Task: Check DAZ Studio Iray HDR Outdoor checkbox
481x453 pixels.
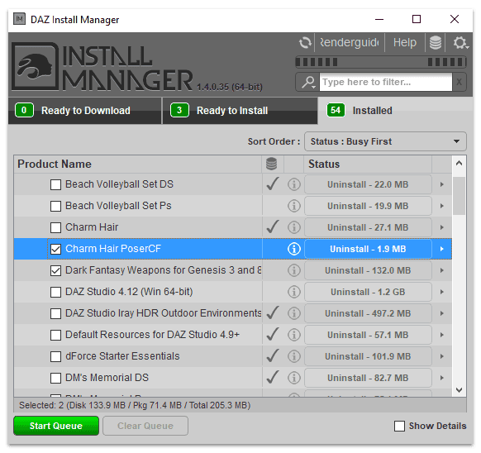Action: coord(55,313)
